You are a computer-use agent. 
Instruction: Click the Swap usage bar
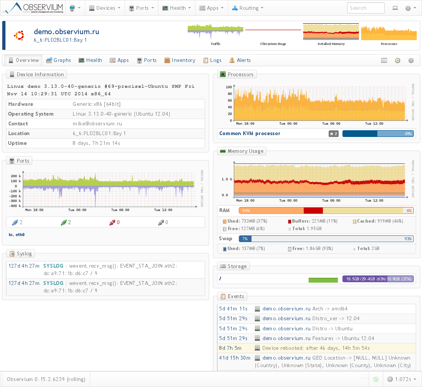click(x=326, y=239)
